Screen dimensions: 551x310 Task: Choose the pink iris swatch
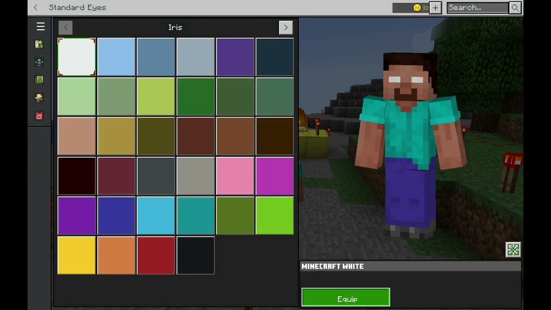[x=235, y=176]
